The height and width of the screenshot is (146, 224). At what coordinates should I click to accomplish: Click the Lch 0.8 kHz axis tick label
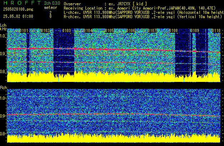pyautogui.click(x=3, y=72)
